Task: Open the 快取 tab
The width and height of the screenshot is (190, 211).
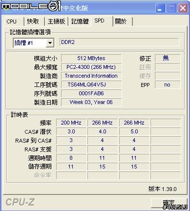Action: tap(34, 21)
